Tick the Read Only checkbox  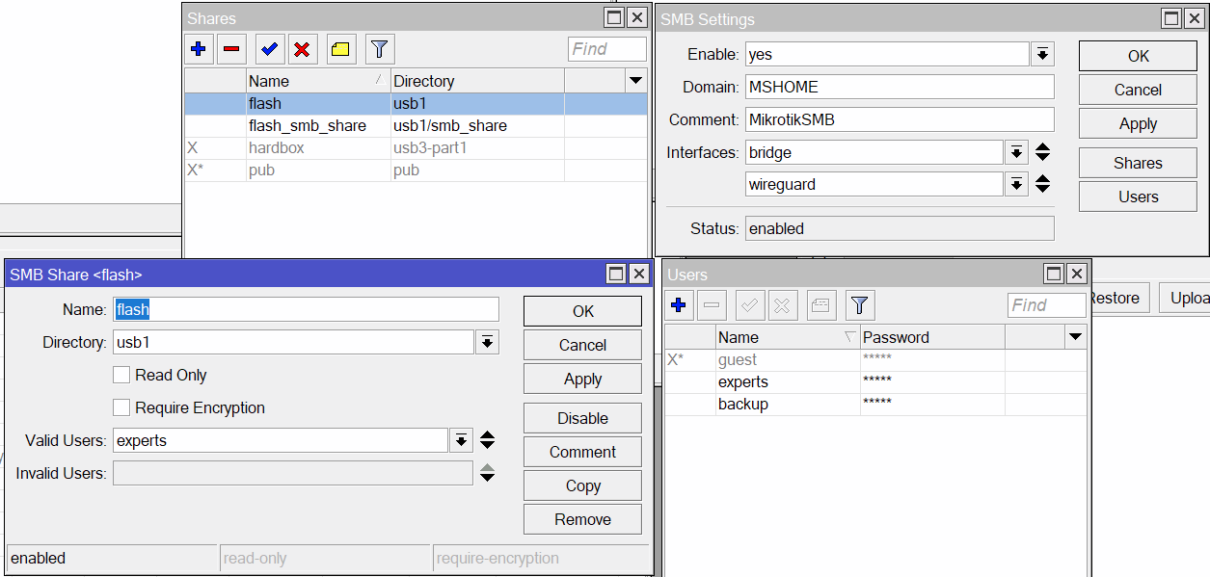click(x=121, y=375)
